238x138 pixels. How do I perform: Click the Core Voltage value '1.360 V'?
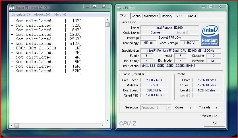(x=189, y=43)
